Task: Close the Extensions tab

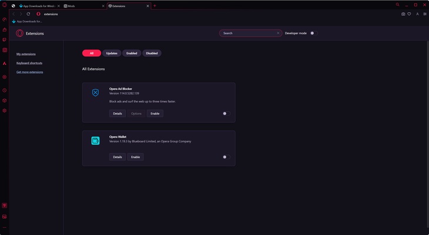Action: (x=148, y=6)
